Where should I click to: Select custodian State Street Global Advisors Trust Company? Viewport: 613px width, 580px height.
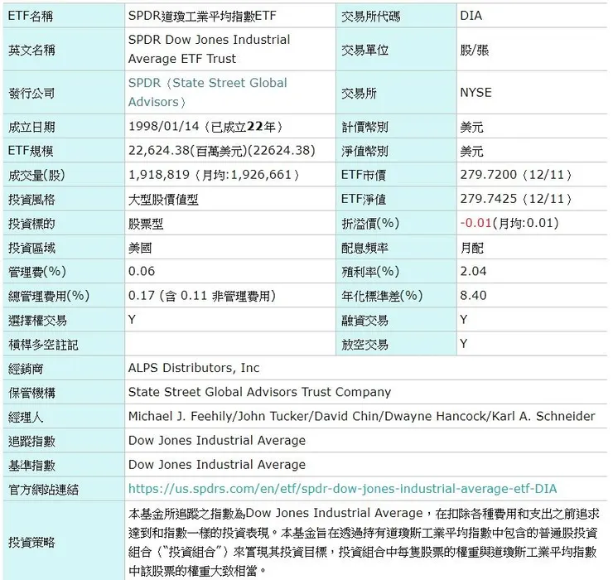coord(259,392)
